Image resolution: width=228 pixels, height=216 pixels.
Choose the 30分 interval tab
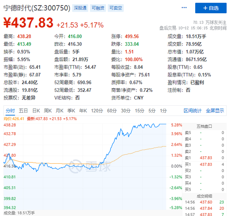126,111
